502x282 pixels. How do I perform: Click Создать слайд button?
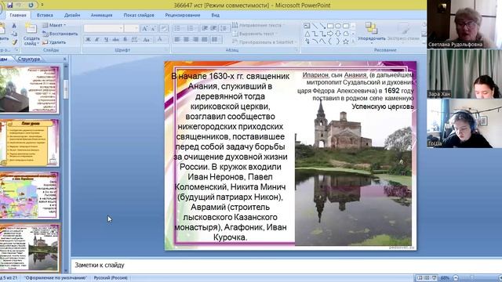tap(31, 34)
